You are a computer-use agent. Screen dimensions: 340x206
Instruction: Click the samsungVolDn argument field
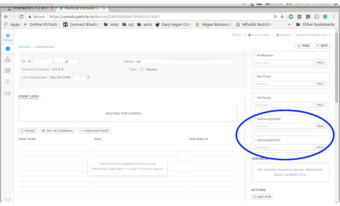[x=283, y=147]
